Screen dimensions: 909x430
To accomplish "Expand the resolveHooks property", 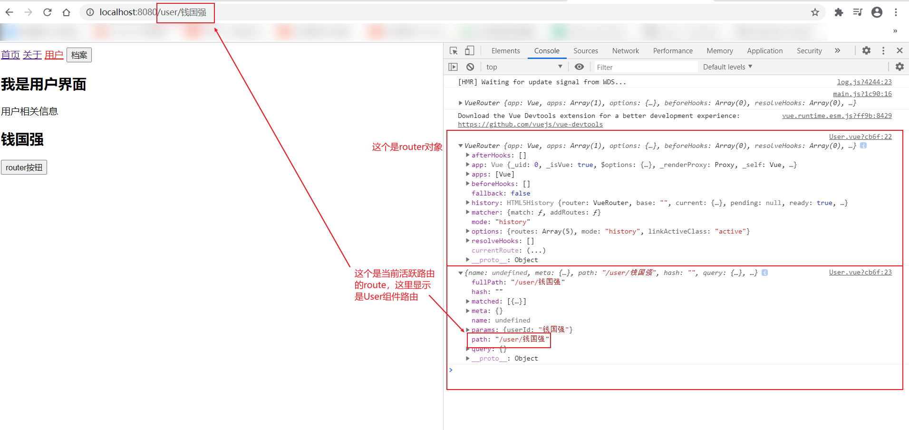I will 468,241.
